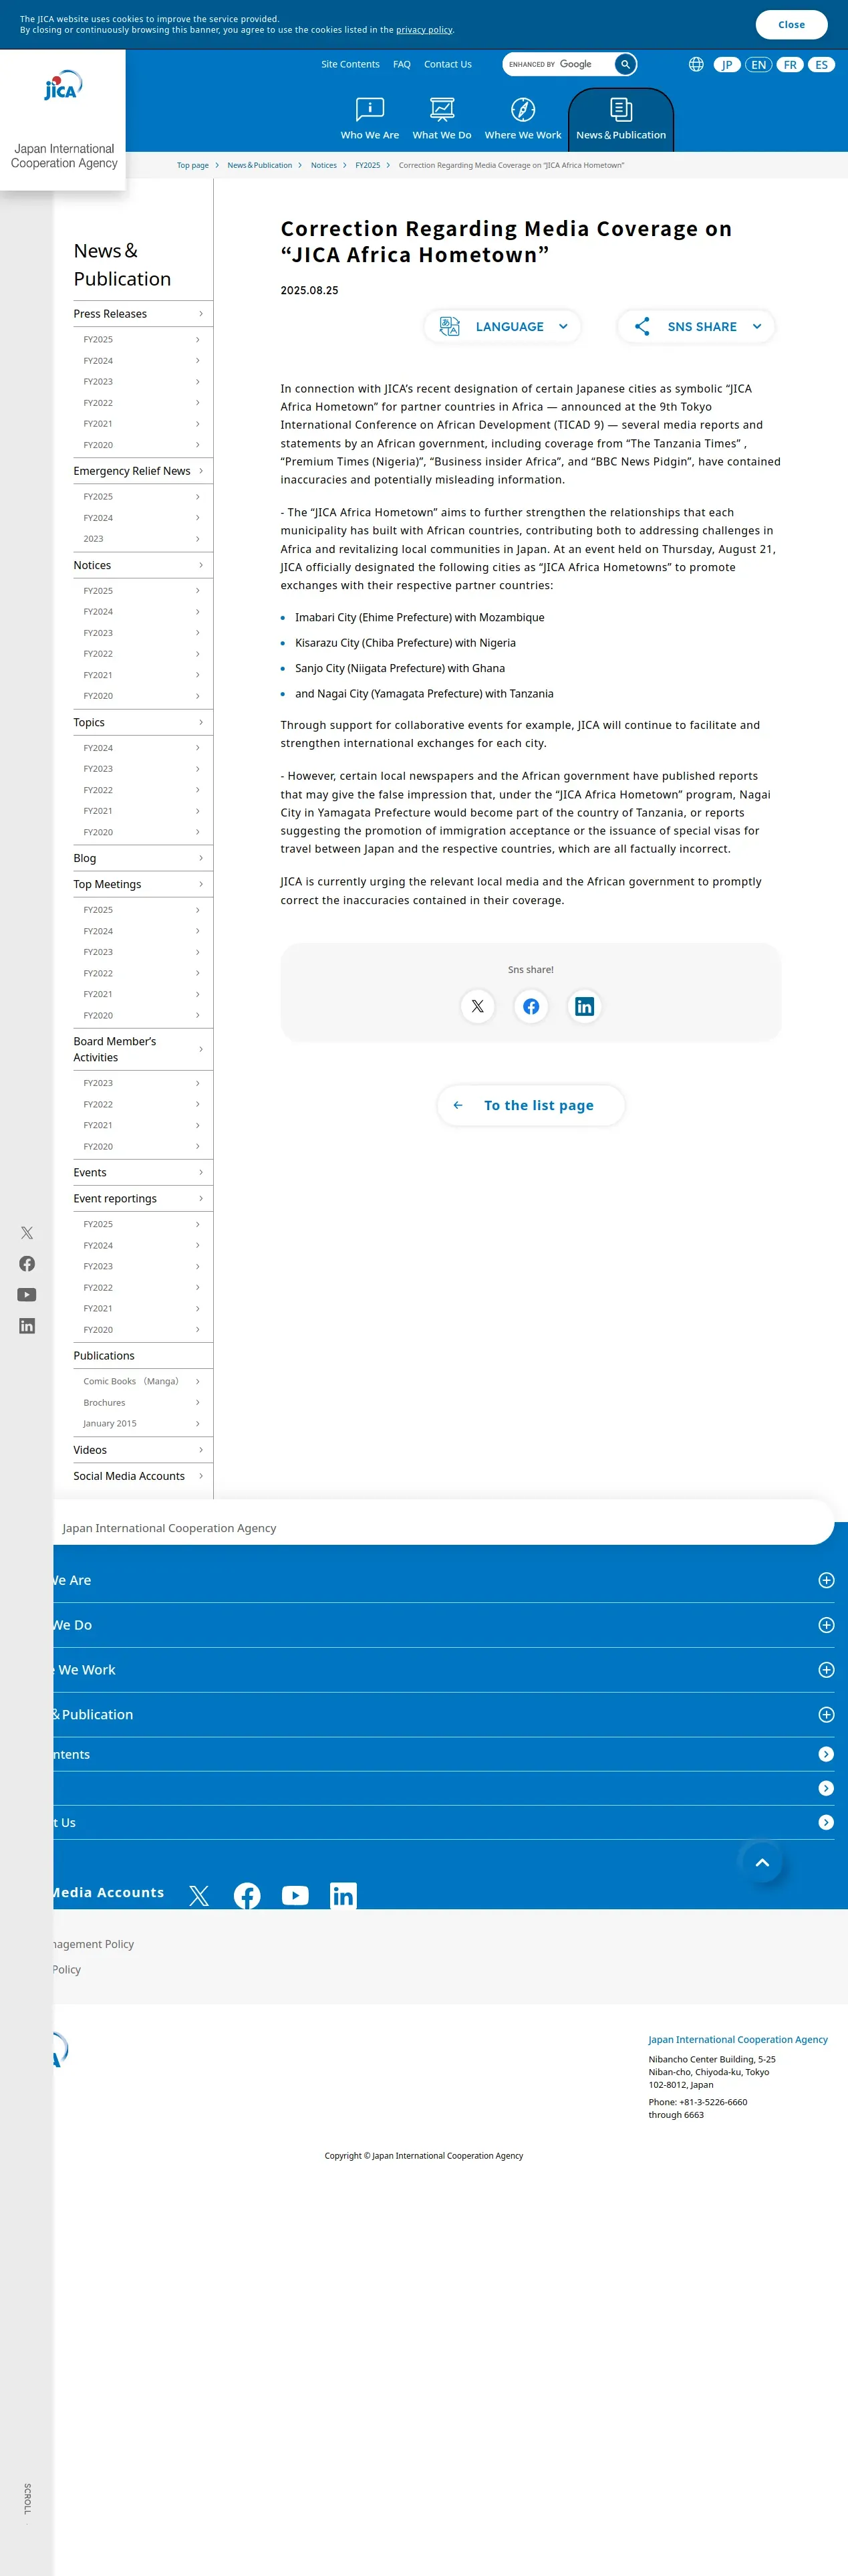
Task: Open footer LinkedIn social icon
Action: (343, 1895)
